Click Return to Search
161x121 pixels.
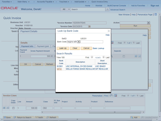[x=24, y=117]
